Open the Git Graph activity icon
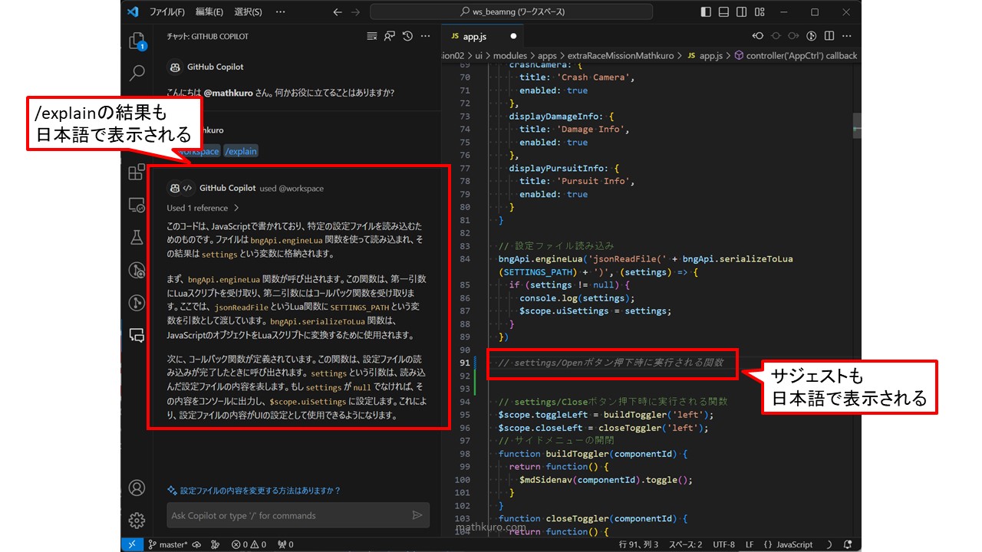 pyautogui.click(x=137, y=302)
